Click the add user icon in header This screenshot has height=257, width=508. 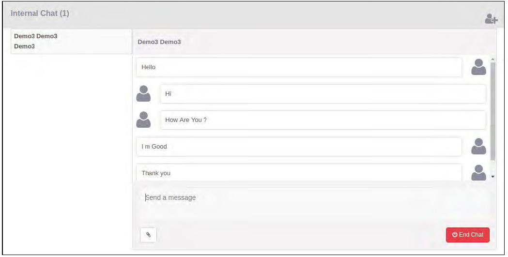click(x=491, y=19)
